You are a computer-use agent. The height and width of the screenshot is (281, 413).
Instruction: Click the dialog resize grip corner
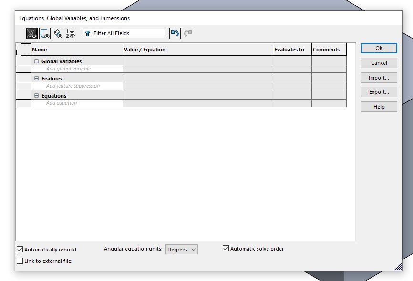398,267
